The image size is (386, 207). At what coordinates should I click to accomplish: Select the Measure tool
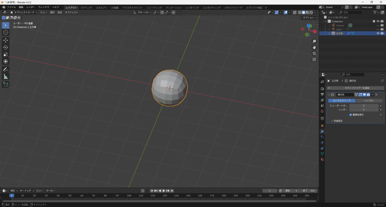pyautogui.click(x=5, y=77)
